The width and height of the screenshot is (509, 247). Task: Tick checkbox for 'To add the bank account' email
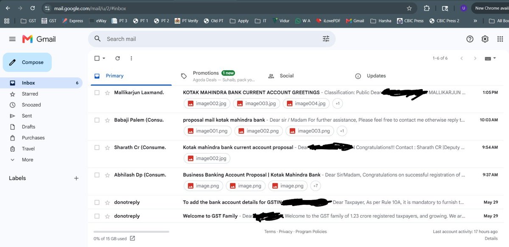pos(97,203)
